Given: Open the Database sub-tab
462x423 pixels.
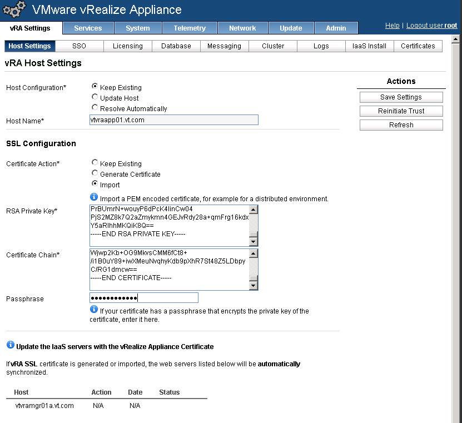Looking at the screenshot, I should (176, 46).
